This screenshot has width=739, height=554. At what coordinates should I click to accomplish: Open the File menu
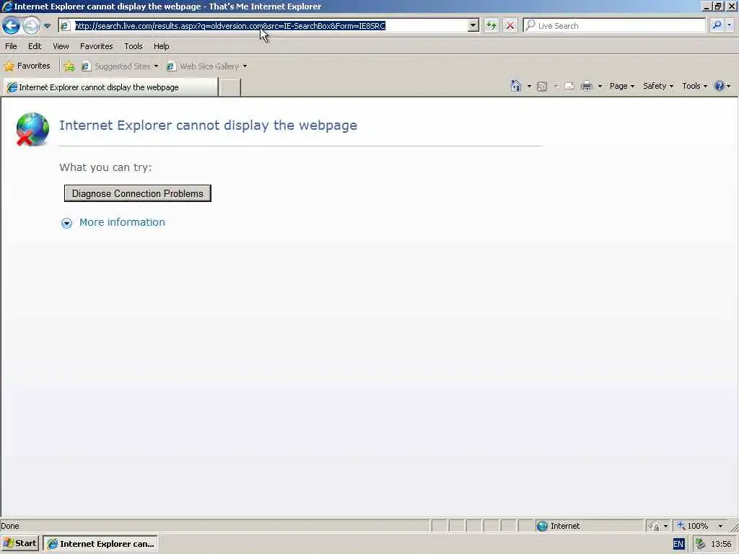tap(11, 46)
